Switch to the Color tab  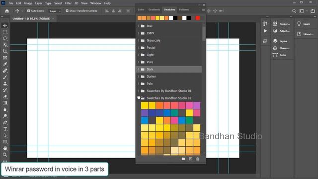point(141,9)
